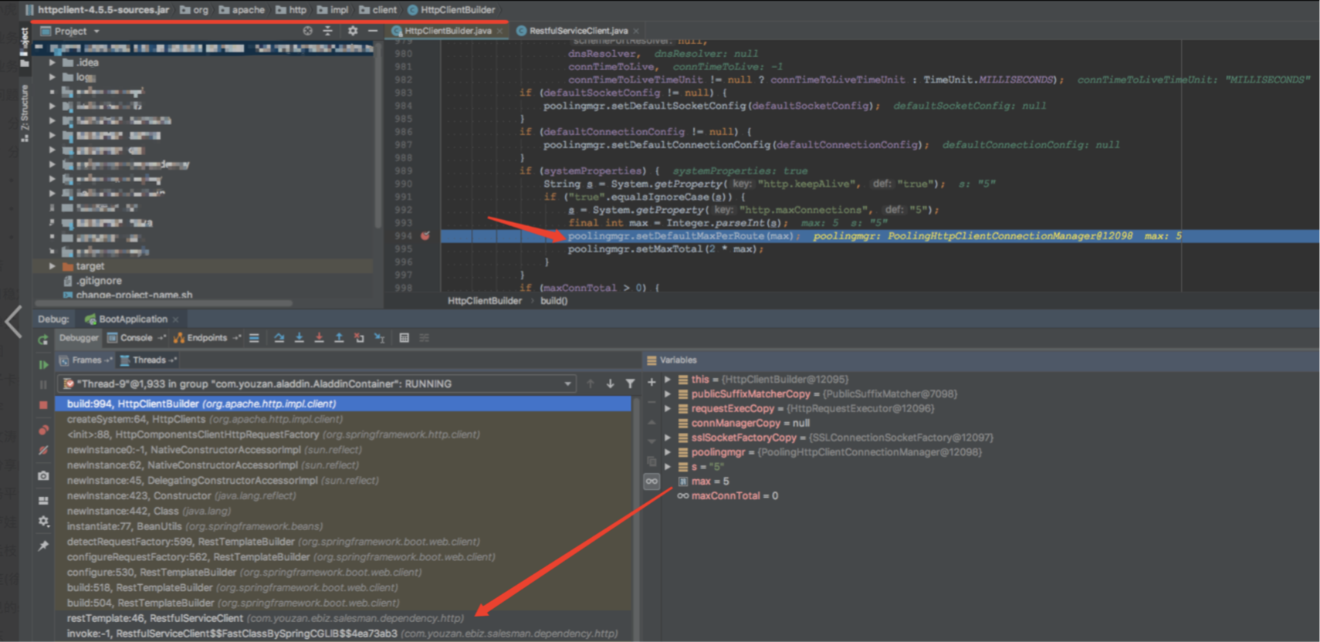
Task: Click the Step Out icon
Action: pos(339,338)
